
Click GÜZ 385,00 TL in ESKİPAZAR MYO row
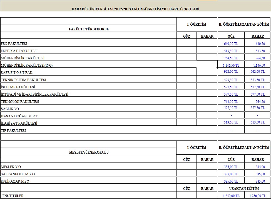point(231,181)
